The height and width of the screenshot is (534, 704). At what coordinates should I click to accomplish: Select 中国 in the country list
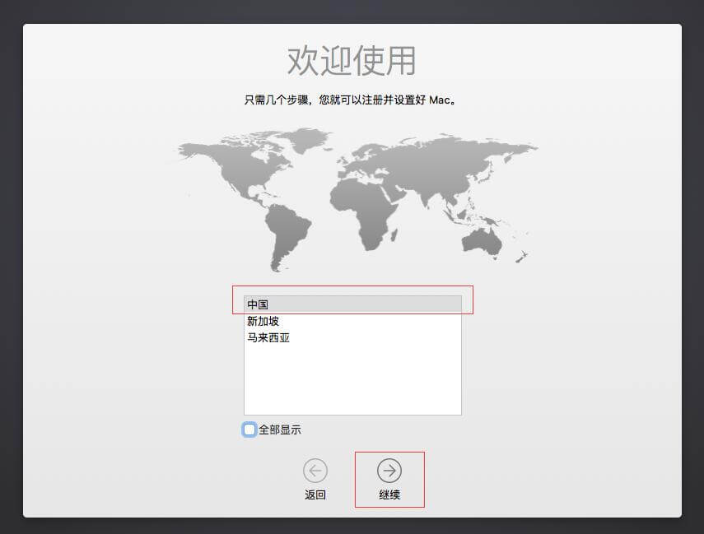click(x=352, y=304)
